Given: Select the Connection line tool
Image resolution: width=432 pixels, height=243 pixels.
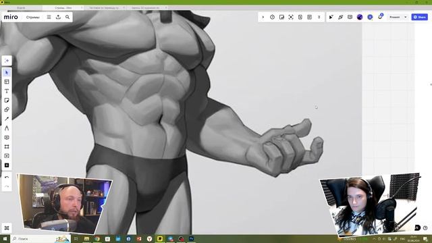Looking at the screenshot, I should (7, 119).
